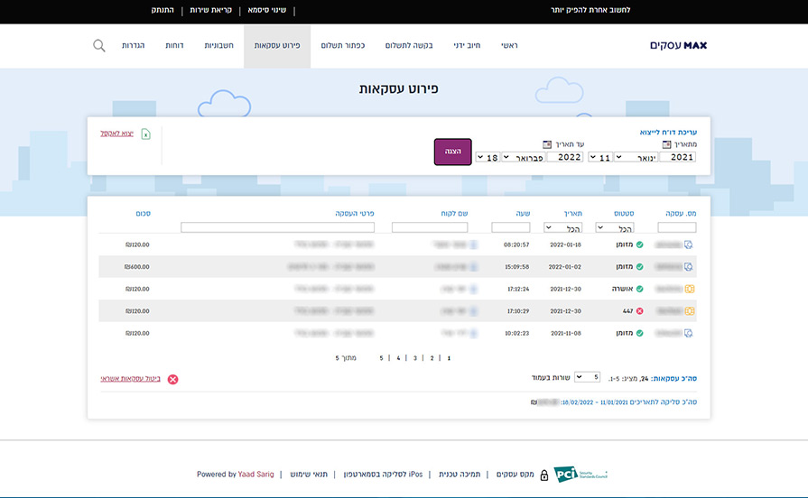Image resolution: width=808 pixels, height=498 pixels.
Task: Open the rows-per-page dropdown showing 5
Action: pyautogui.click(x=588, y=376)
